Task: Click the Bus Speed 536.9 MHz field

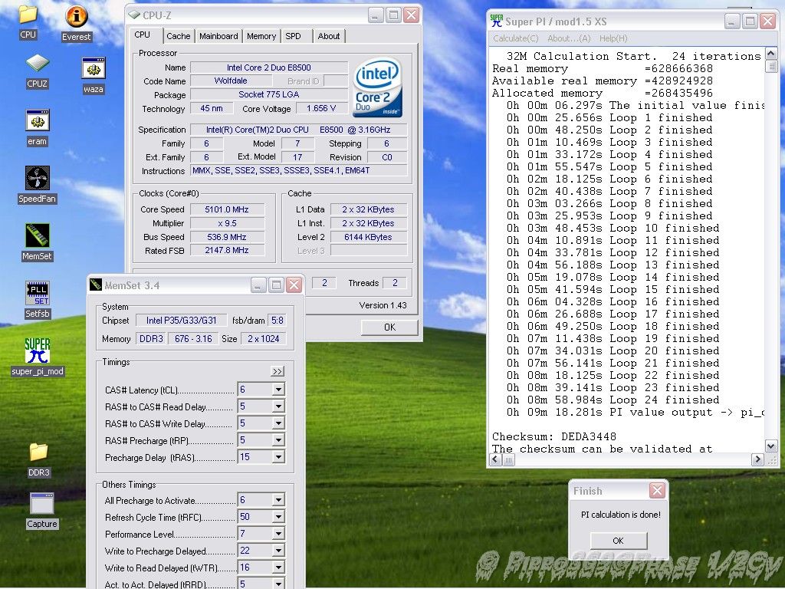Action: [227, 237]
